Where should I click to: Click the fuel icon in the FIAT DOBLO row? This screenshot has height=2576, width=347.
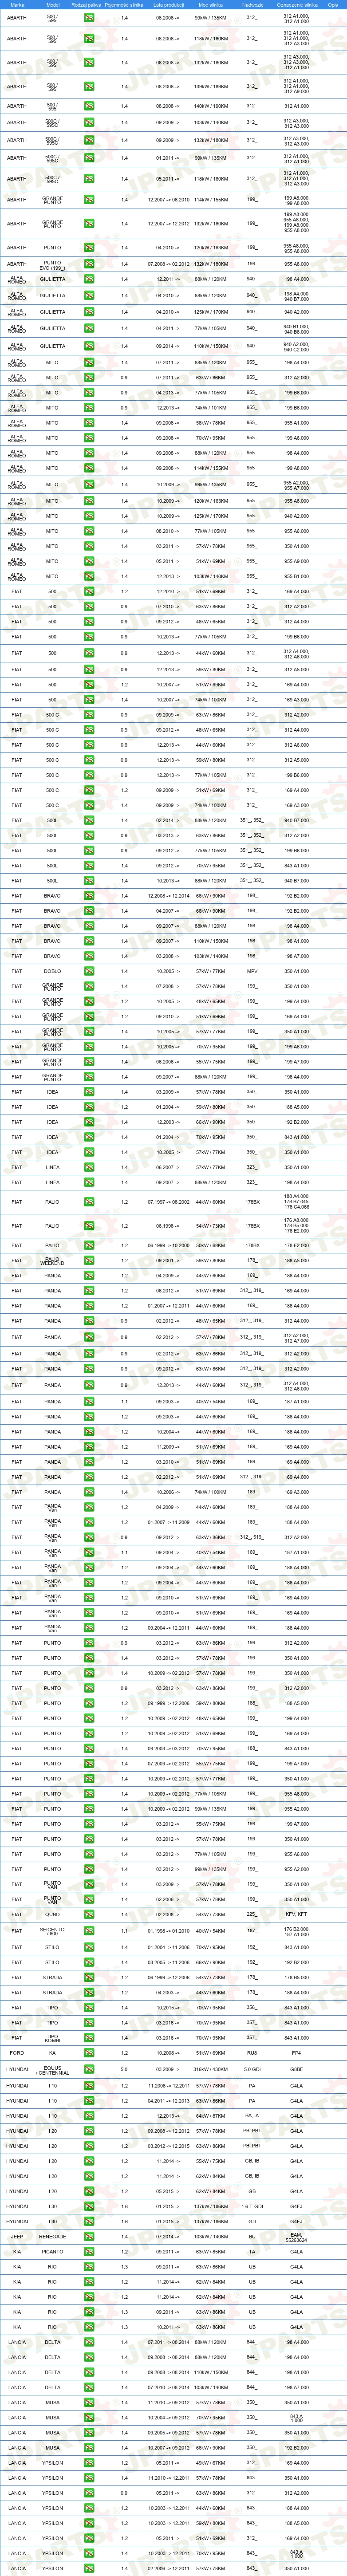[89, 971]
